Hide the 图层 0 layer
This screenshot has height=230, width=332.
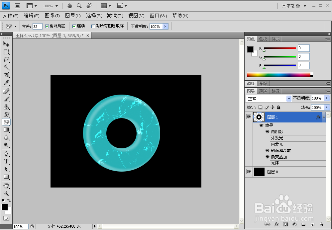[249, 172]
